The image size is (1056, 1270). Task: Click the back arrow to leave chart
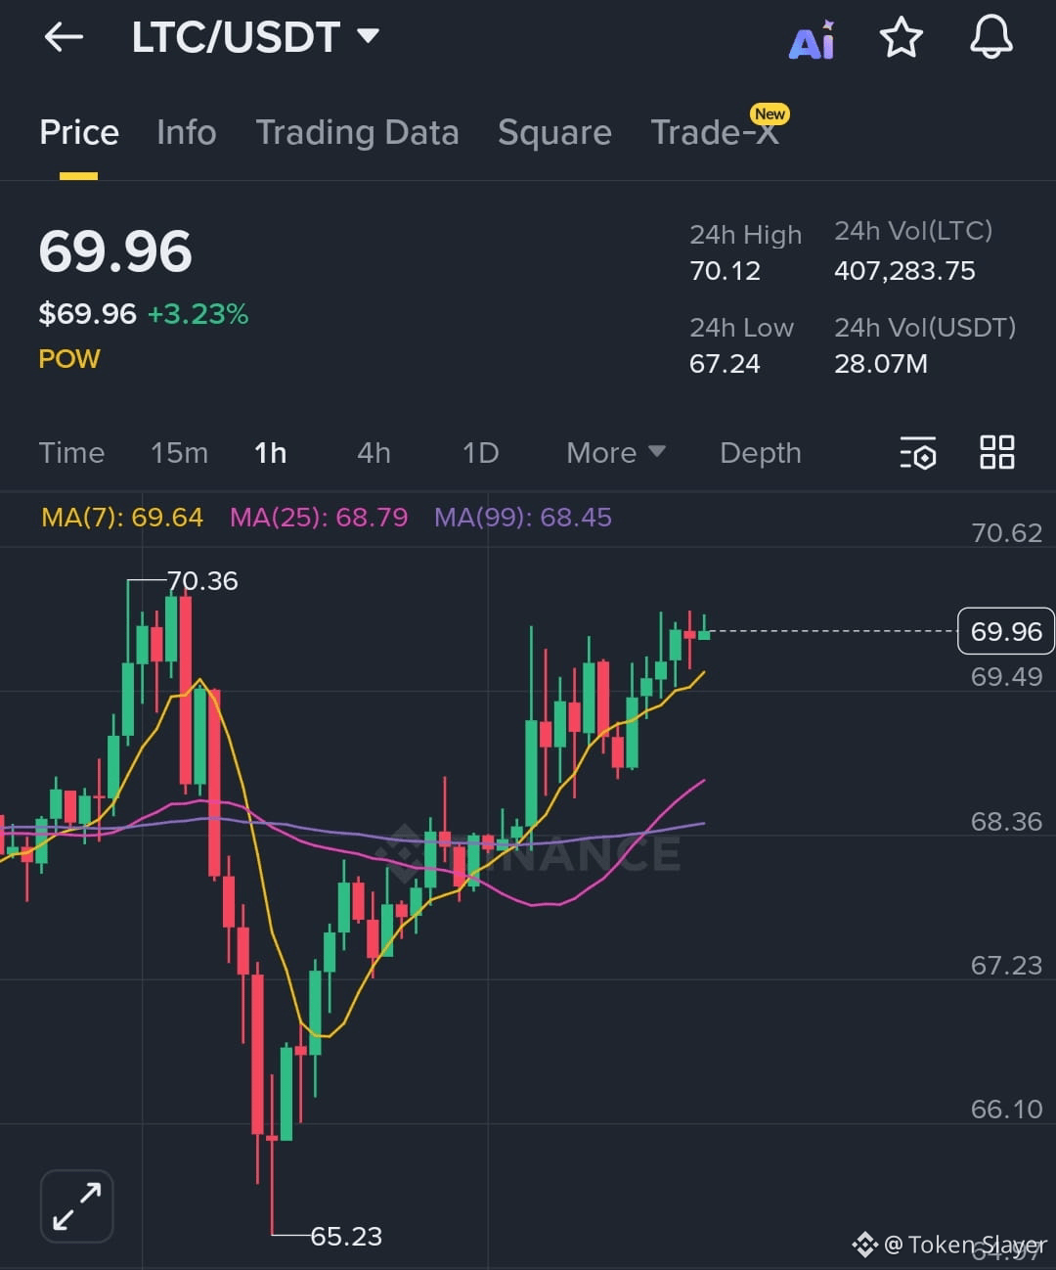click(63, 37)
